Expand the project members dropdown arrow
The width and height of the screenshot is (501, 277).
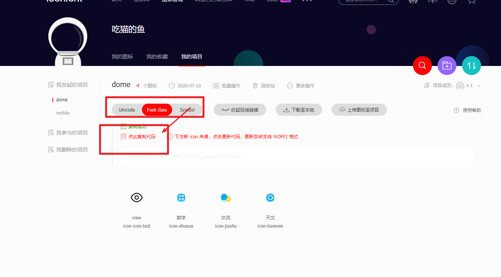tap(479, 86)
